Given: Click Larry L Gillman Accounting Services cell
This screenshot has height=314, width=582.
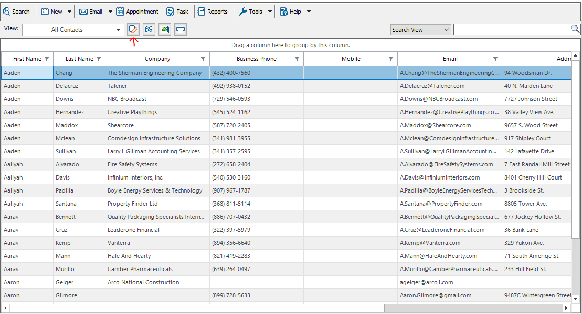Looking at the screenshot, I should pos(157,151).
